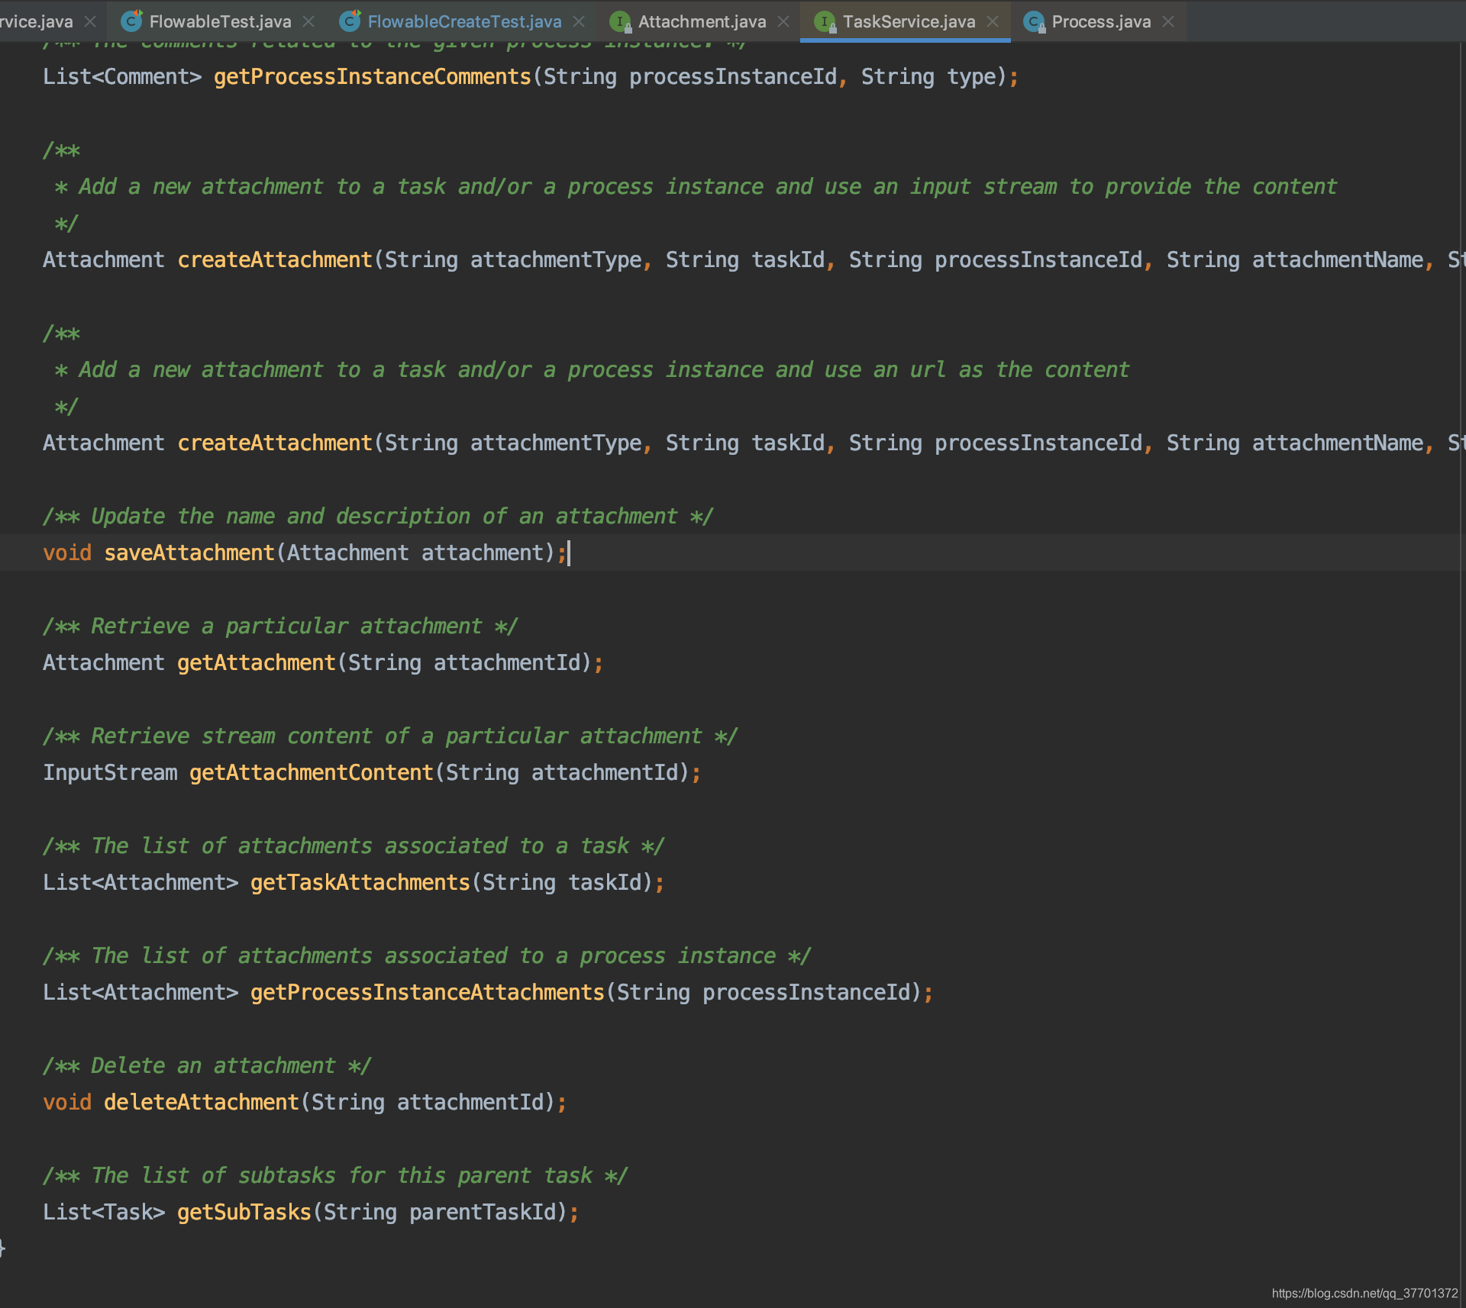The height and width of the screenshot is (1308, 1466).
Task: Click the Attachment.java interface file icon
Action: (x=620, y=21)
